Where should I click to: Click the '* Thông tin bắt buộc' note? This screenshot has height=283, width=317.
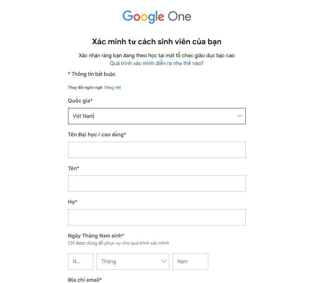coord(92,74)
